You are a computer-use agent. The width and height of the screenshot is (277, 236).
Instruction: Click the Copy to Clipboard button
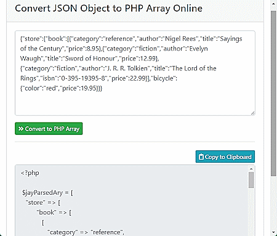pyautogui.click(x=225, y=157)
